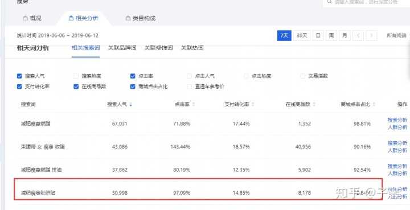This screenshot has width=410, height=210.
Task: Select the 43,086 搜索人气 value
Action: click(x=120, y=147)
